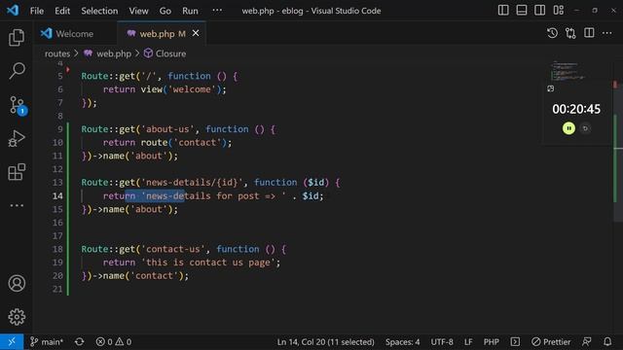Image resolution: width=623 pixels, height=350 pixels.
Task: Open the timeline history icon in editor toolbar
Action: [x=552, y=33]
